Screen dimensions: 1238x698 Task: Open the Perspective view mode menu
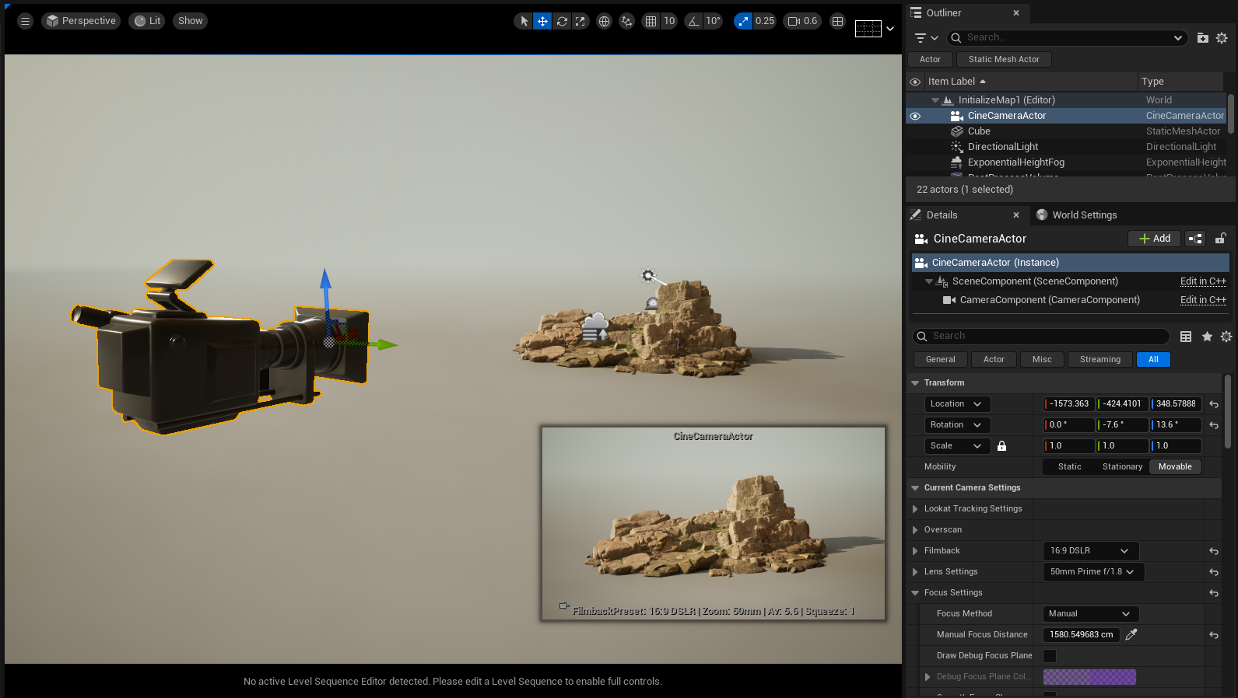(81, 21)
